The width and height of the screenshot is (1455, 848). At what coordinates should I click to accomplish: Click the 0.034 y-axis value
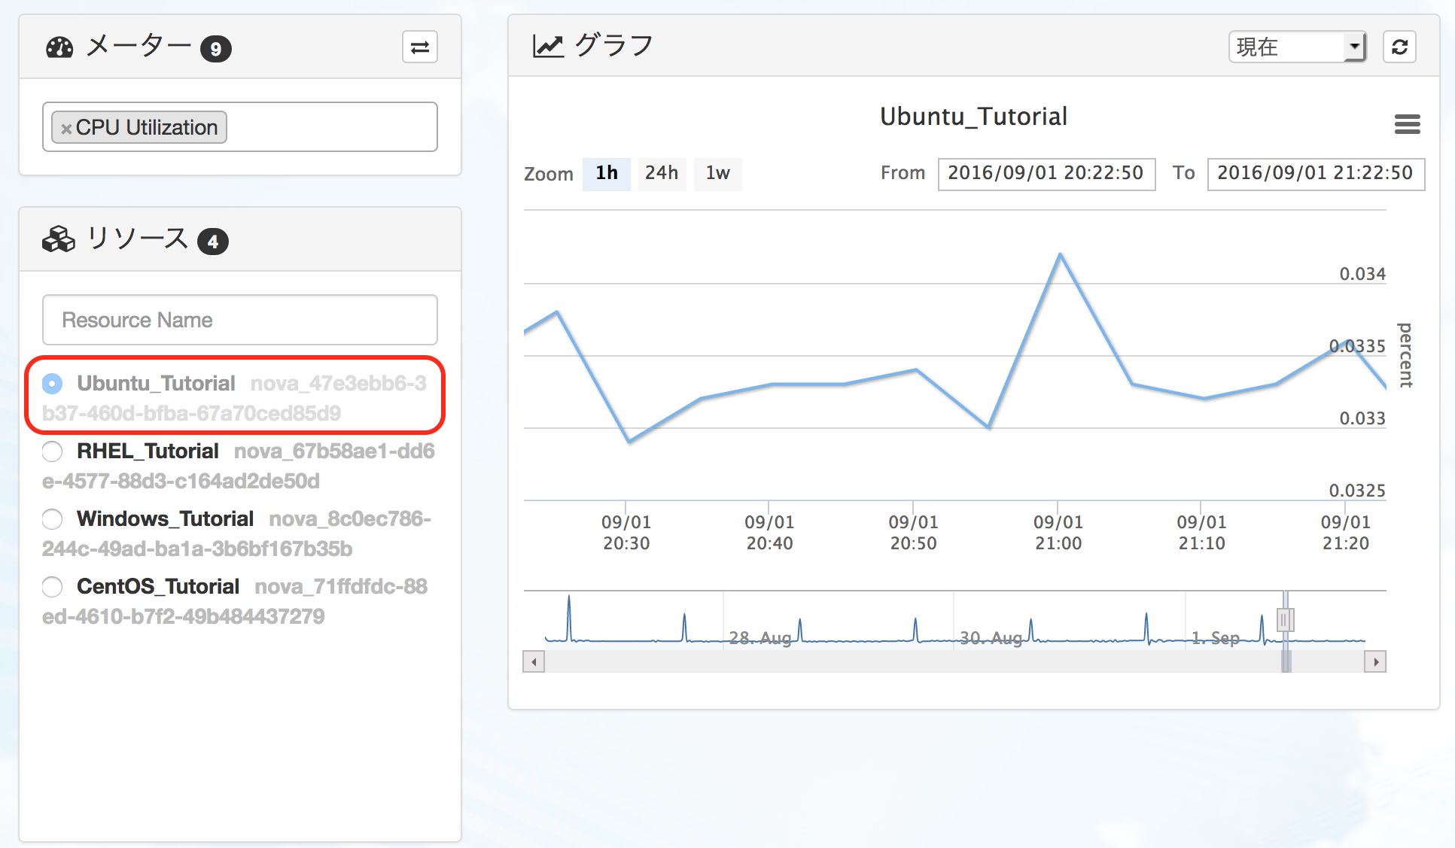tap(1362, 274)
